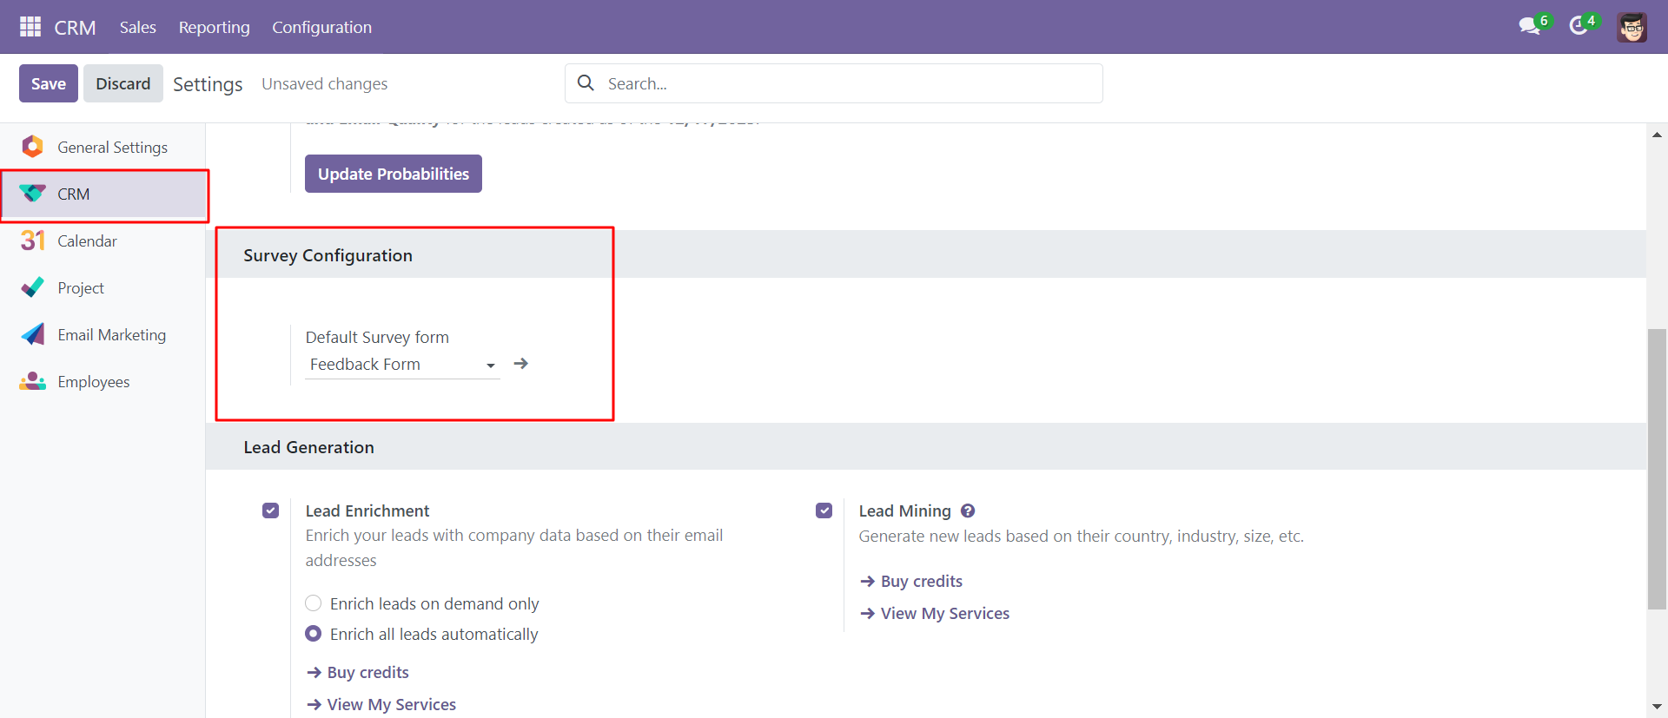Click the Update Probabilities button
This screenshot has height=718, width=1668.
coord(394,174)
